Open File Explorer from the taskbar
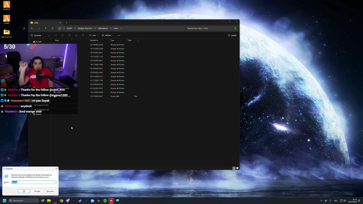This screenshot has width=363, height=204. 49,201
